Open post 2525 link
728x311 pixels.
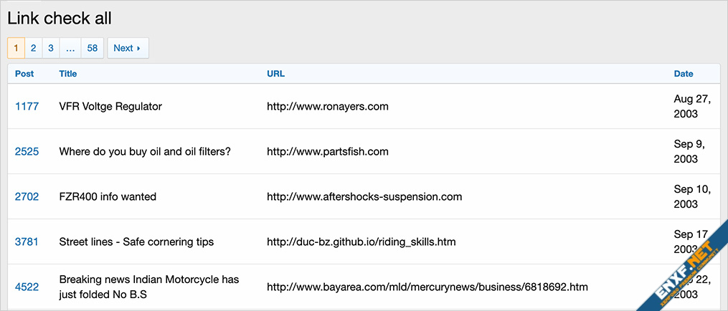(27, 151)
